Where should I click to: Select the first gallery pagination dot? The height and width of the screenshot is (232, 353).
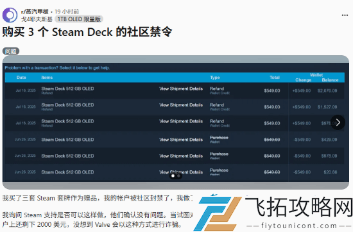(x=173, y=176)
